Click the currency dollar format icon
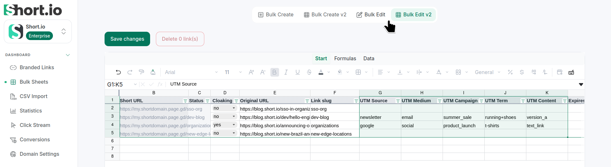 click(x=522, y=72)
